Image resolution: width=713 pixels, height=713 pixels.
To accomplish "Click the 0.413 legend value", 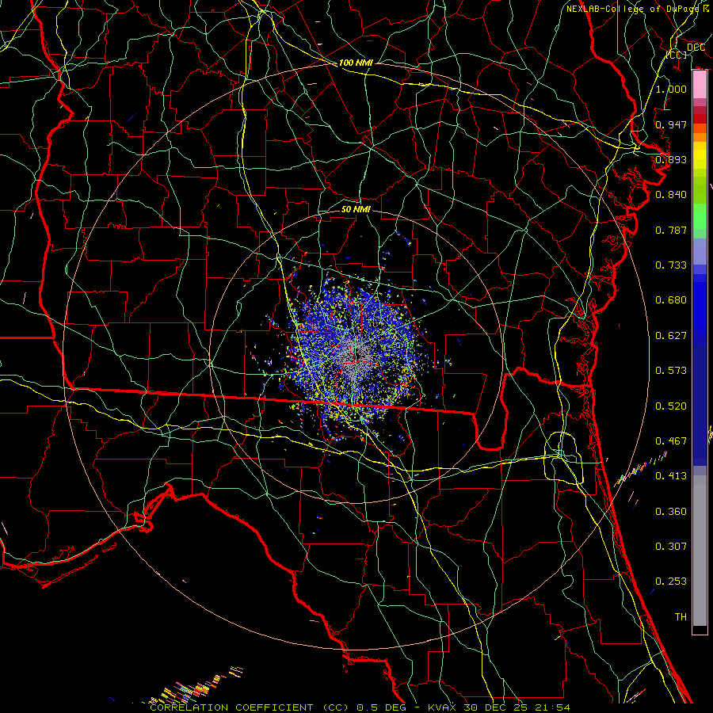I will (x=671, y=475).
